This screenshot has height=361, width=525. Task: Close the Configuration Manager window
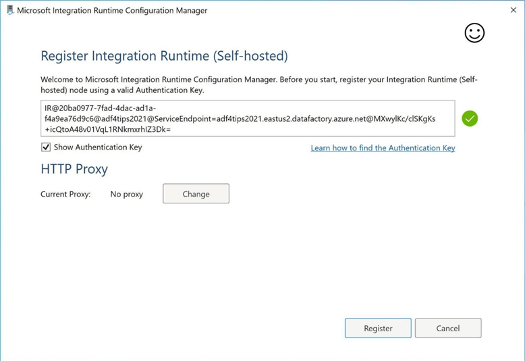514,10
